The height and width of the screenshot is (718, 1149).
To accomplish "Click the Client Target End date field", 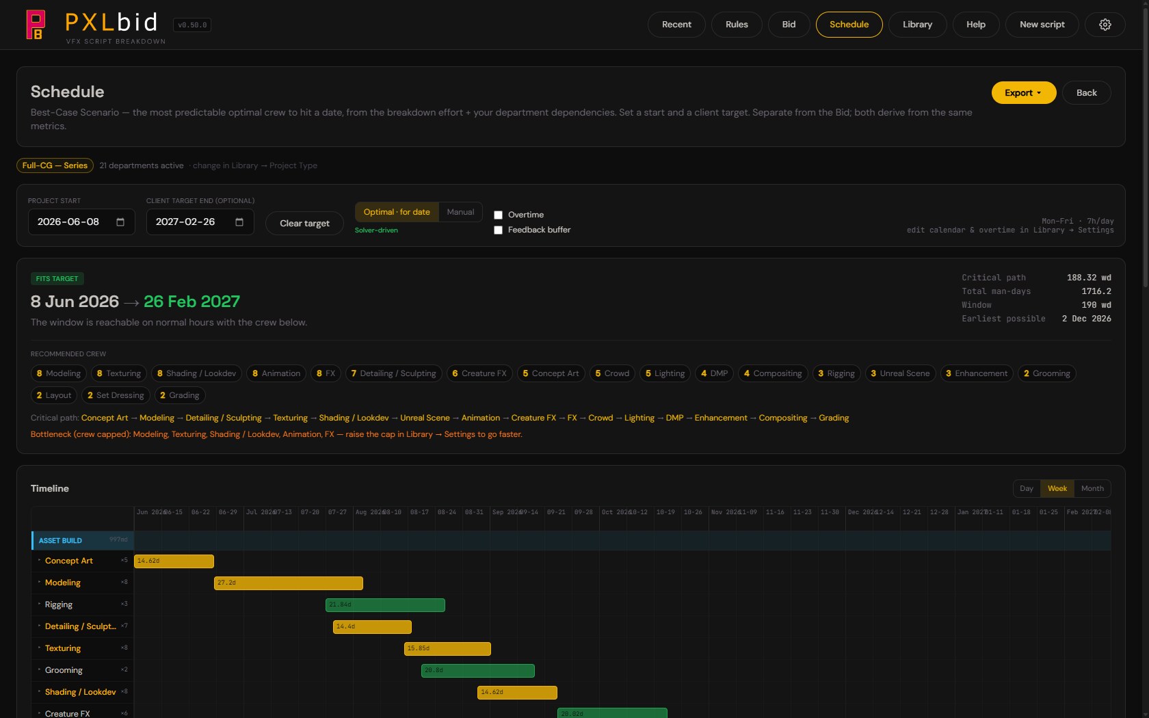I will tap(200, 222).
